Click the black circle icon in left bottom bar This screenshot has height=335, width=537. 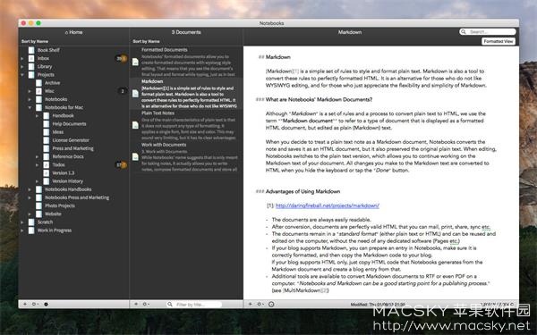[x=46, y=304]
